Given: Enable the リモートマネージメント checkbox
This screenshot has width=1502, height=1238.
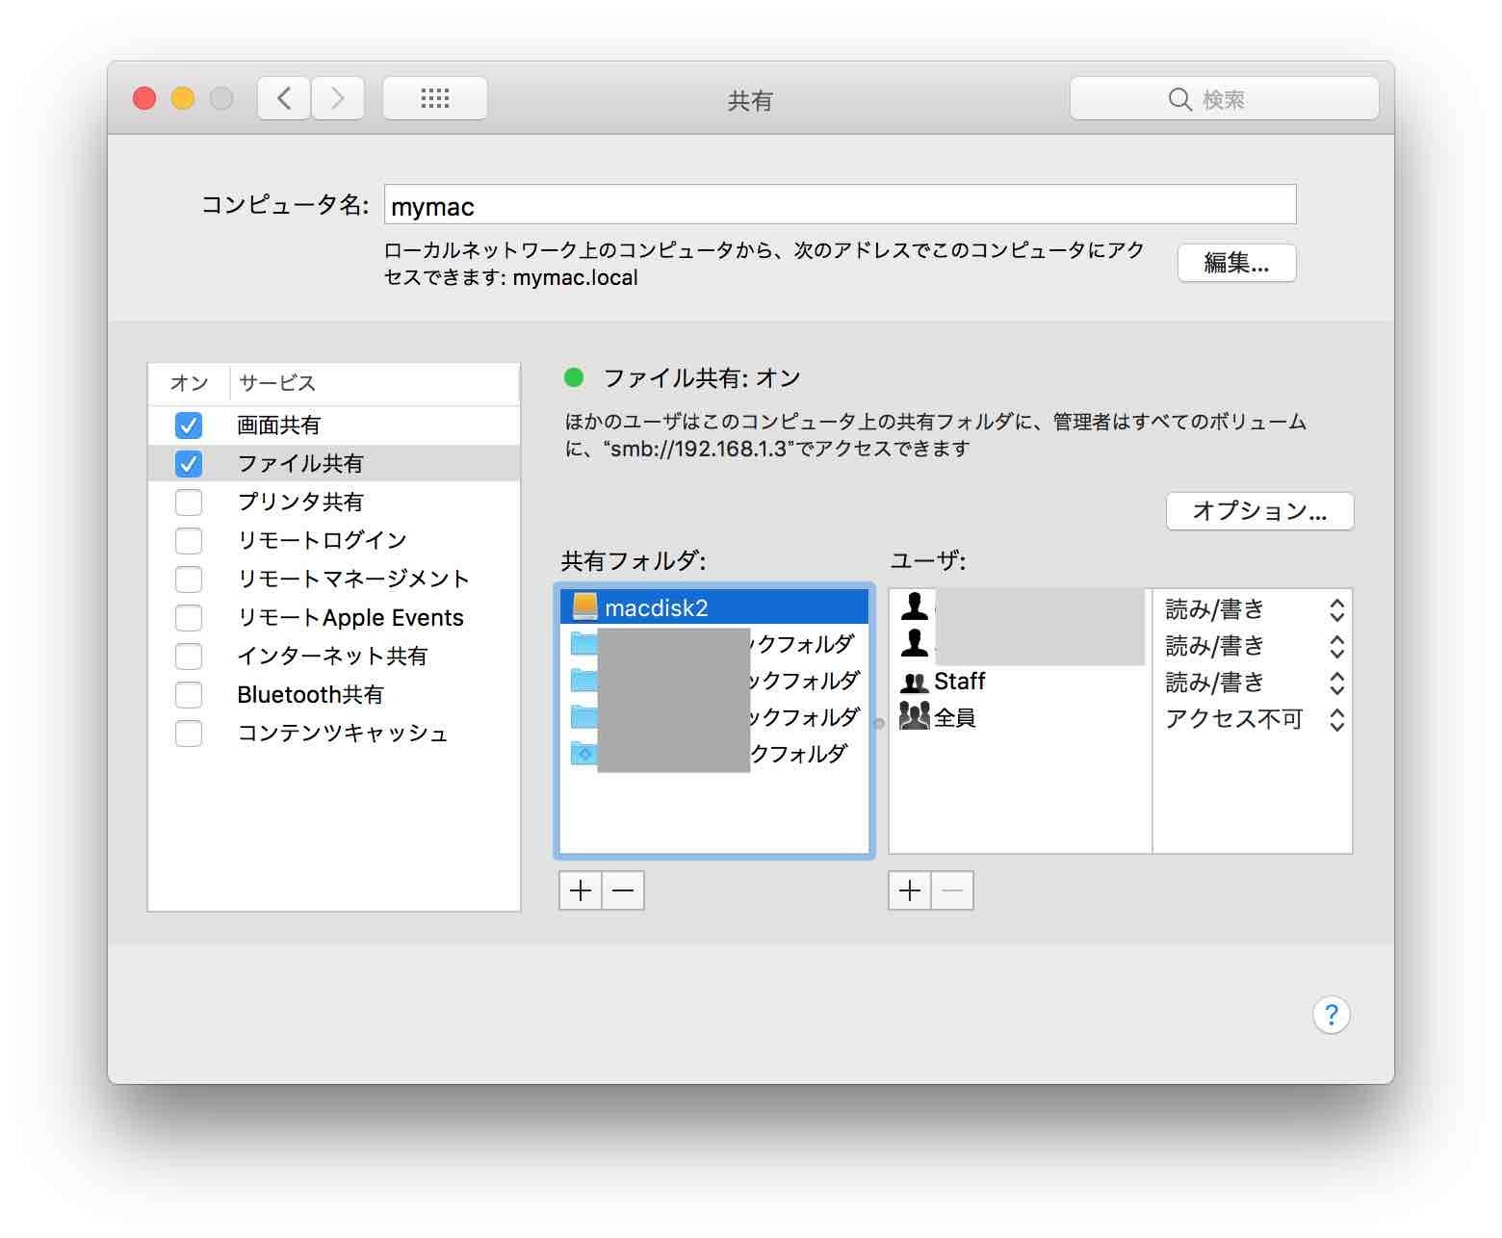Looking at the screenshot, I should 189,579.
